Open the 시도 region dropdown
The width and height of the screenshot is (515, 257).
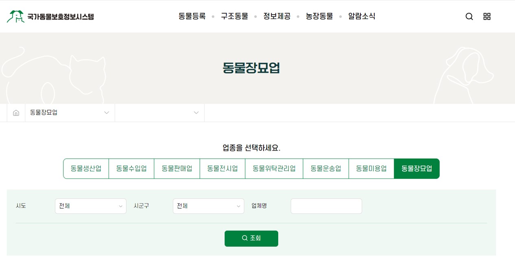tap(90, 206)
